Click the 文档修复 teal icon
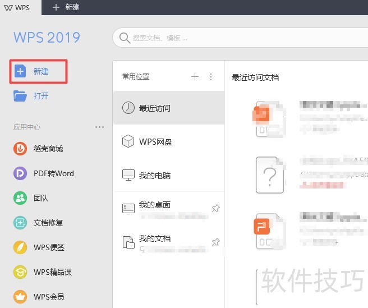The width and height of the screenshot is (368, 308). coord(20,223)
